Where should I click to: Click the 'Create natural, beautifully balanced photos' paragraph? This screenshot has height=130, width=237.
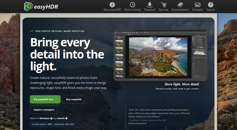point(68,83)
